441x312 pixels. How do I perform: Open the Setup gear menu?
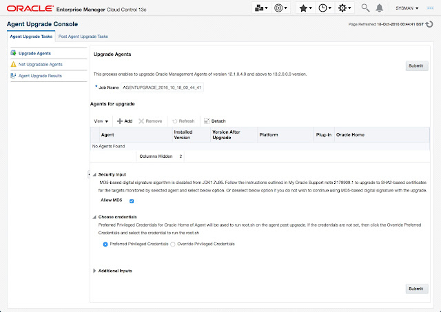[x=345, y=8]
